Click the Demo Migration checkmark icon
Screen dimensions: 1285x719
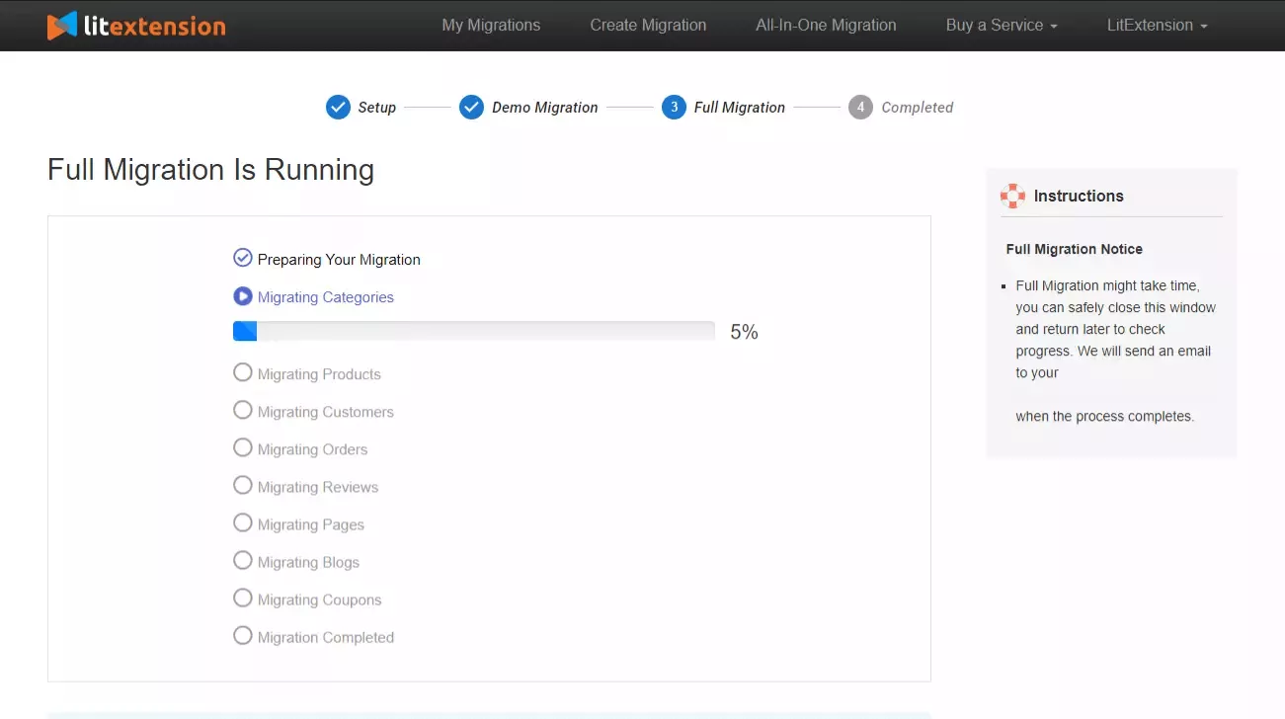(x=471, y=107)
